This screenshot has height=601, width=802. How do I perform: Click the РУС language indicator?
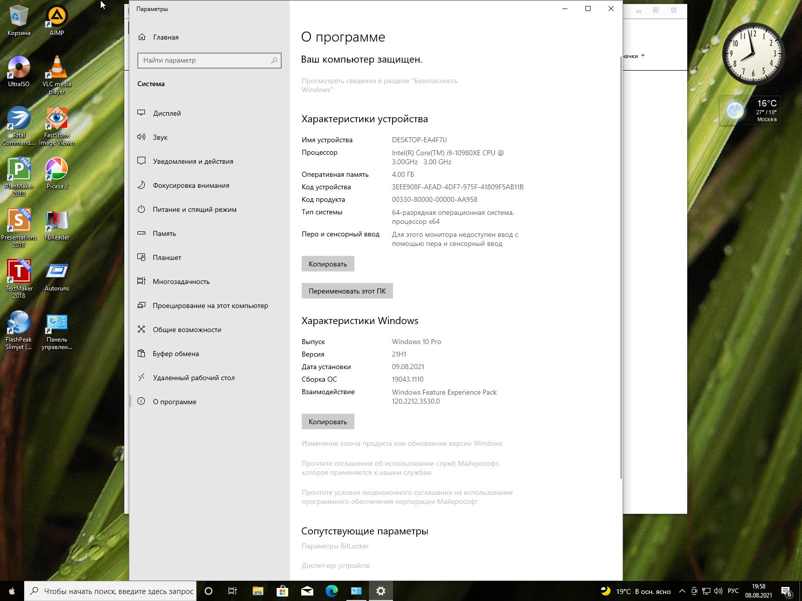tap(733, 591)
